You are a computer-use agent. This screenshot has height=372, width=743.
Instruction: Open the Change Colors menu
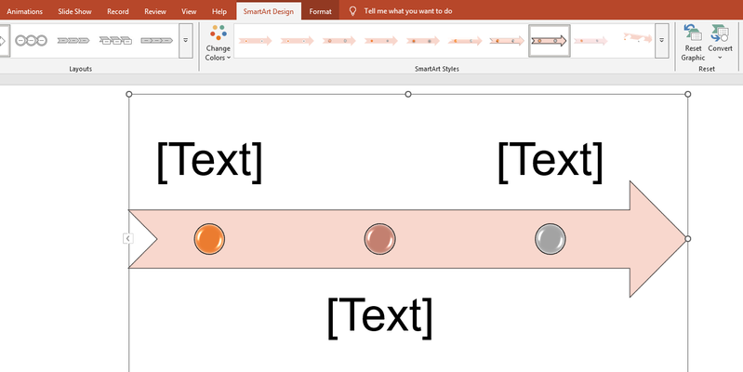tap(218, 43)
